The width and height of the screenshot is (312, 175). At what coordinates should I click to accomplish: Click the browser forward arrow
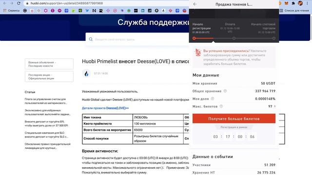click(x=12, y=3)
